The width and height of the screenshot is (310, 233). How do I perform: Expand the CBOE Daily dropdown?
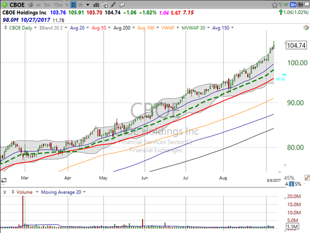point(35,28)
